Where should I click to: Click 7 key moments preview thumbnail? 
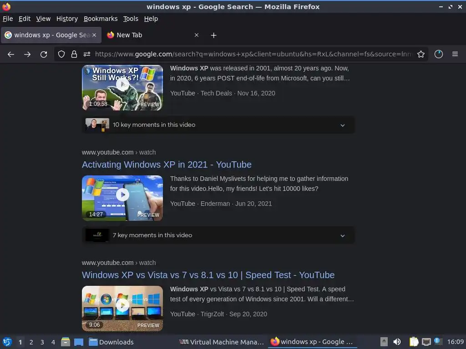pos(97,235)
